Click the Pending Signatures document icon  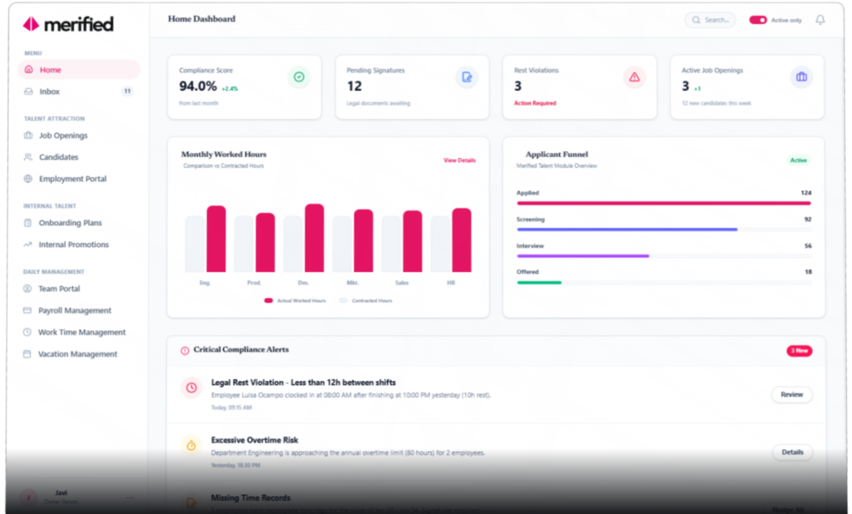click(467, 77)
